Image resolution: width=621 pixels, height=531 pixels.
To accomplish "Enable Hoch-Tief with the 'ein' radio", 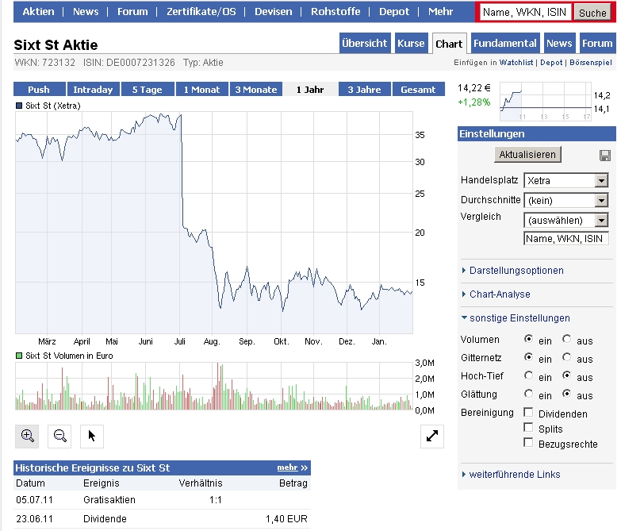I will tap(528, 375).
